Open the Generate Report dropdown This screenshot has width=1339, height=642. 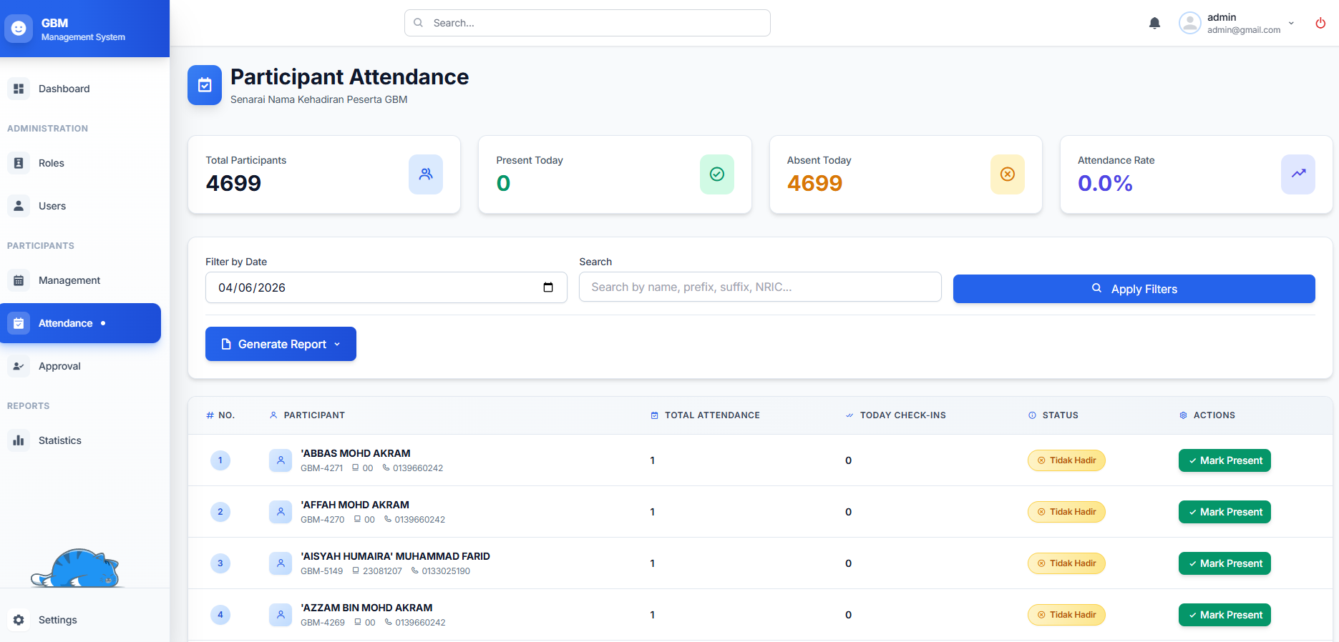click(281, 344)
